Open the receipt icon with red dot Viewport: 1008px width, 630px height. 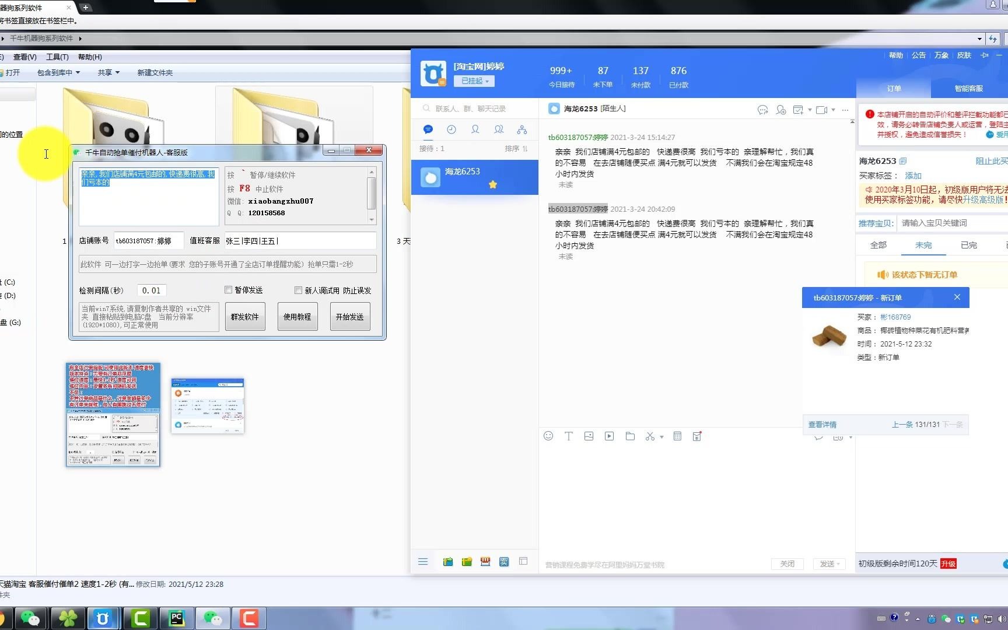pyautogui.click(x=697, y=436)
